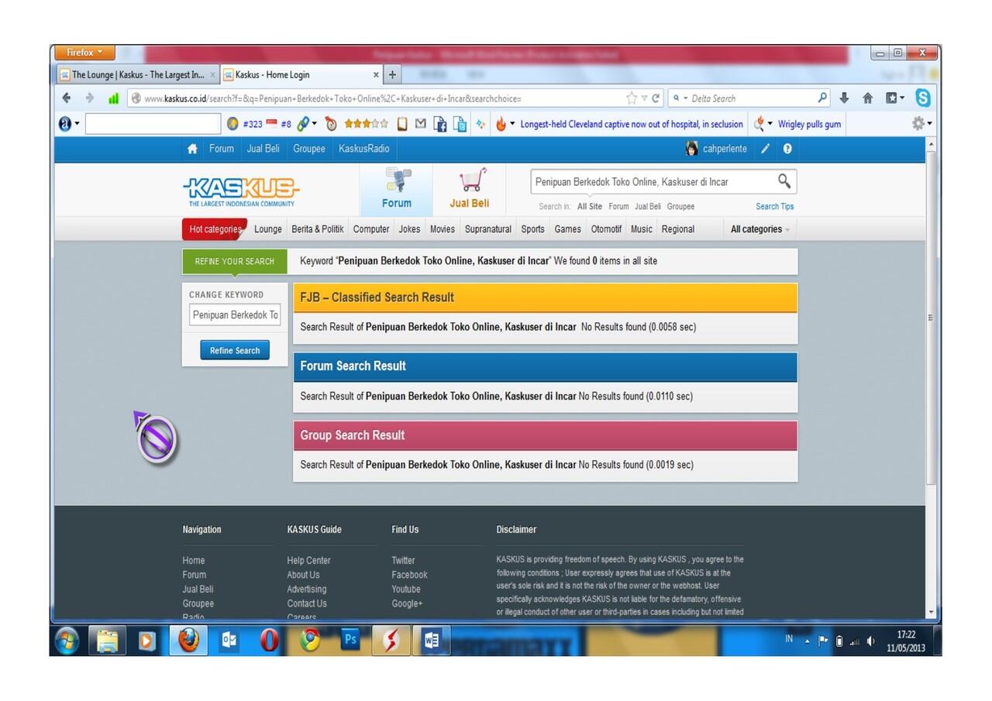Click the Skype icon in Firefox toolbar
The image size is (992, 701).
[922, 98]
